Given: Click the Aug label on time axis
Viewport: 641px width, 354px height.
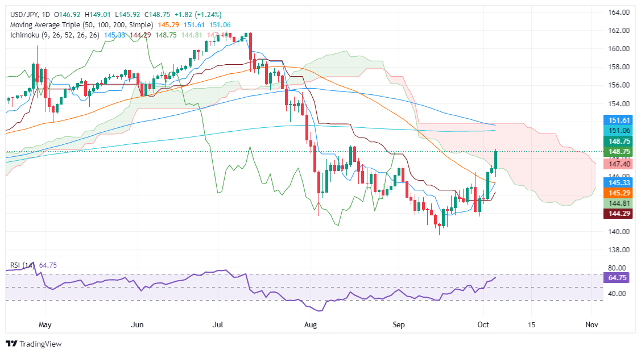Looking at the screenshot, I should click(309, 324).
